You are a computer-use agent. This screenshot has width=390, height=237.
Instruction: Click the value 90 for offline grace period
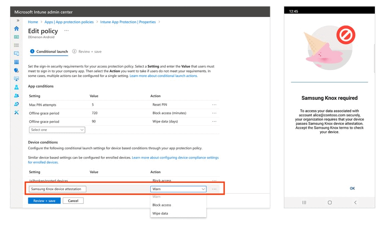[93, 122]
